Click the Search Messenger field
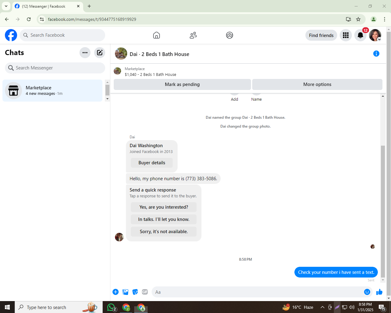The height and width of the screenshot is (313, 391). pos(55,68)
